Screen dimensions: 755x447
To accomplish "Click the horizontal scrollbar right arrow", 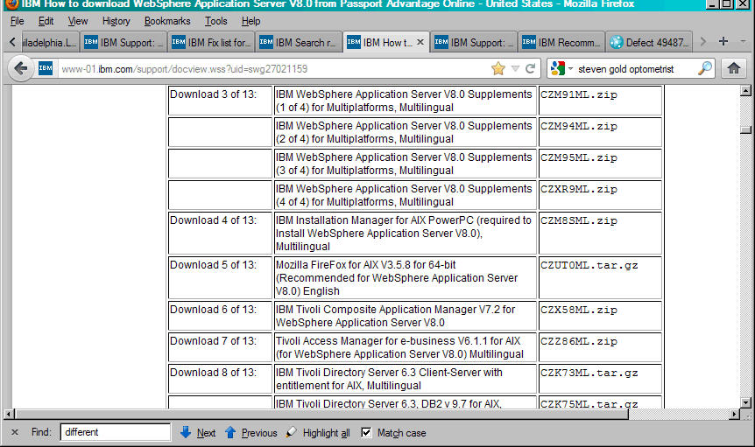I will (734, 414).
